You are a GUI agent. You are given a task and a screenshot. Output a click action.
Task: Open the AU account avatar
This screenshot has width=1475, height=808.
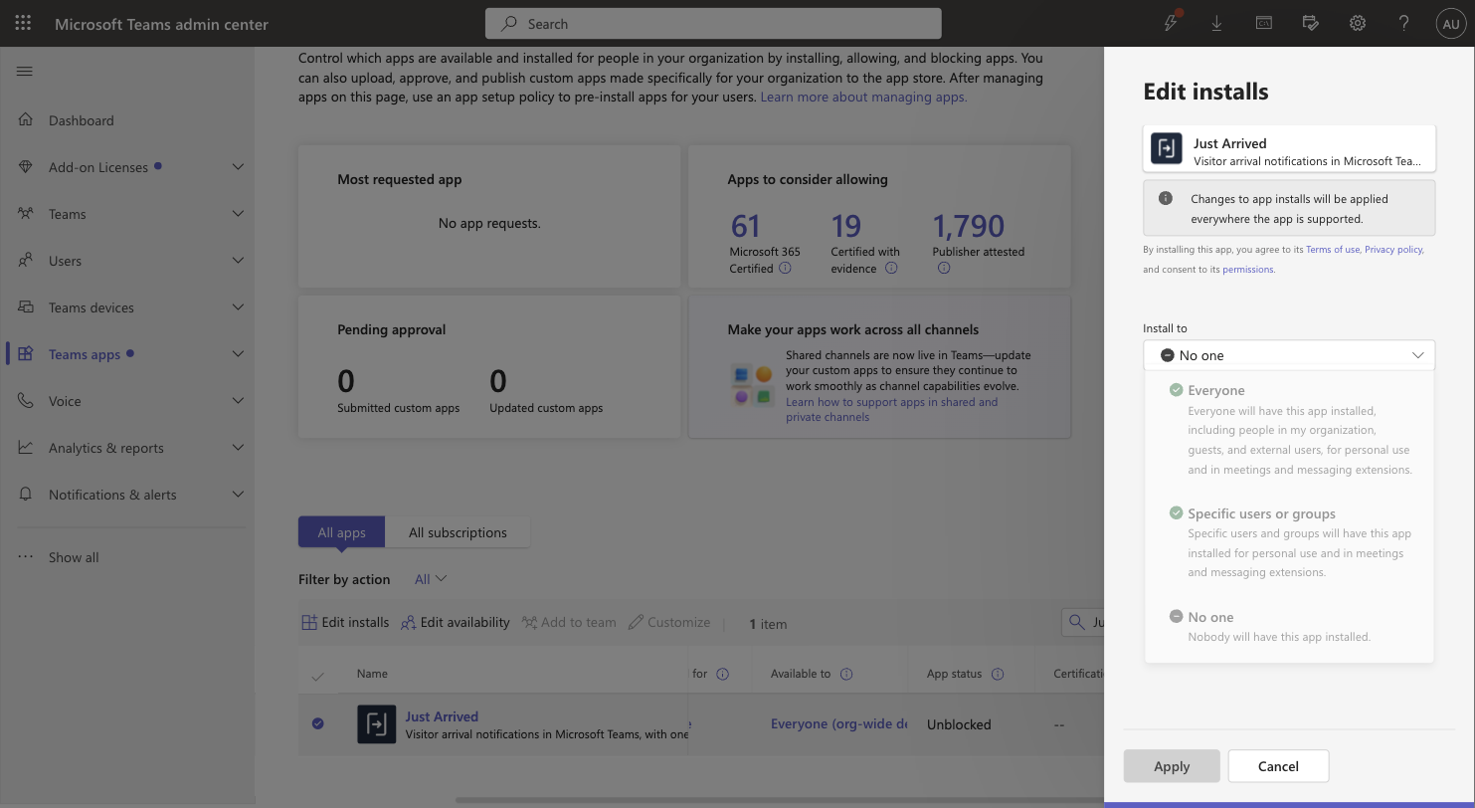[x=1450, y=24]
